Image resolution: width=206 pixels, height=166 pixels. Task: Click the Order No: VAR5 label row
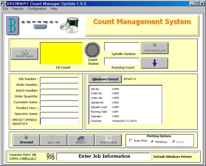click(x=105, y=93)
